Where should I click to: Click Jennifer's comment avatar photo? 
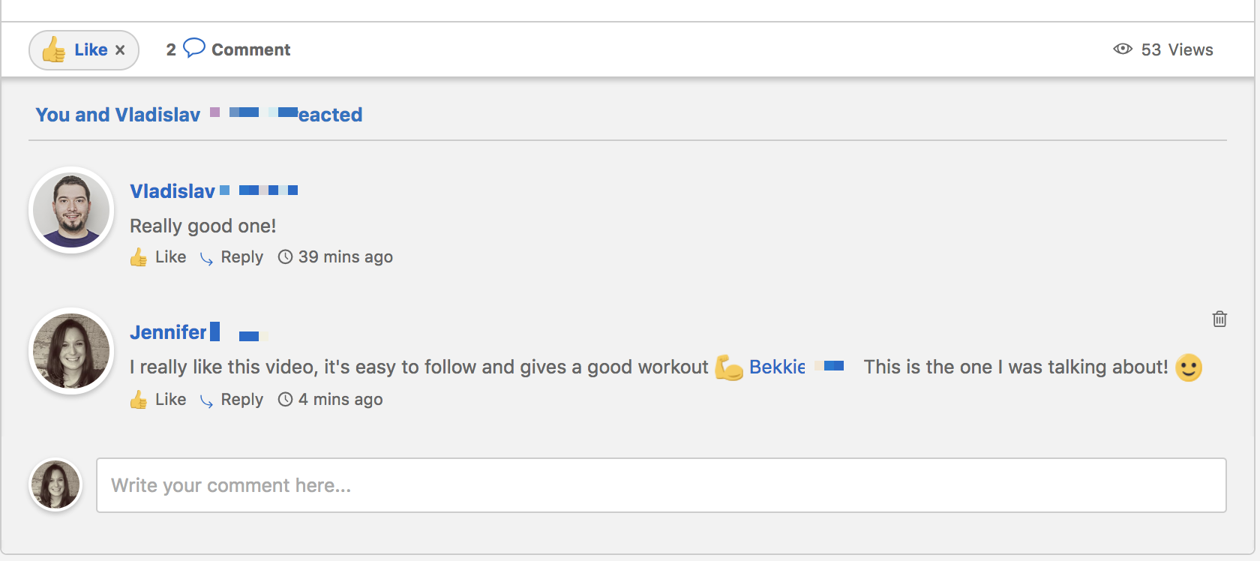pyautogui.click(x=71, y=351)
